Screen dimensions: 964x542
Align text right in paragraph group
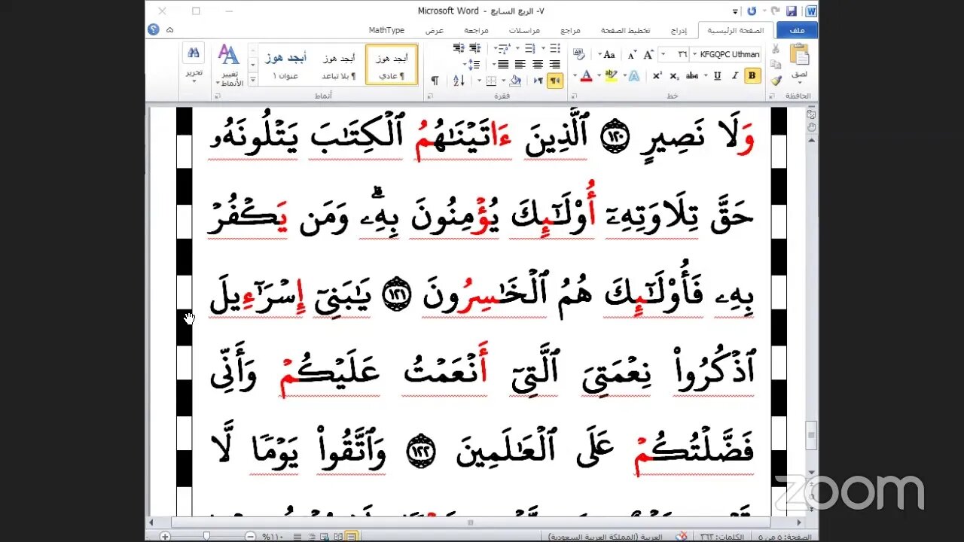[x=555, y=64]
